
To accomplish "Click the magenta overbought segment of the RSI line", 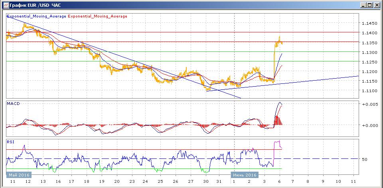I will click(x=277, y=142).
